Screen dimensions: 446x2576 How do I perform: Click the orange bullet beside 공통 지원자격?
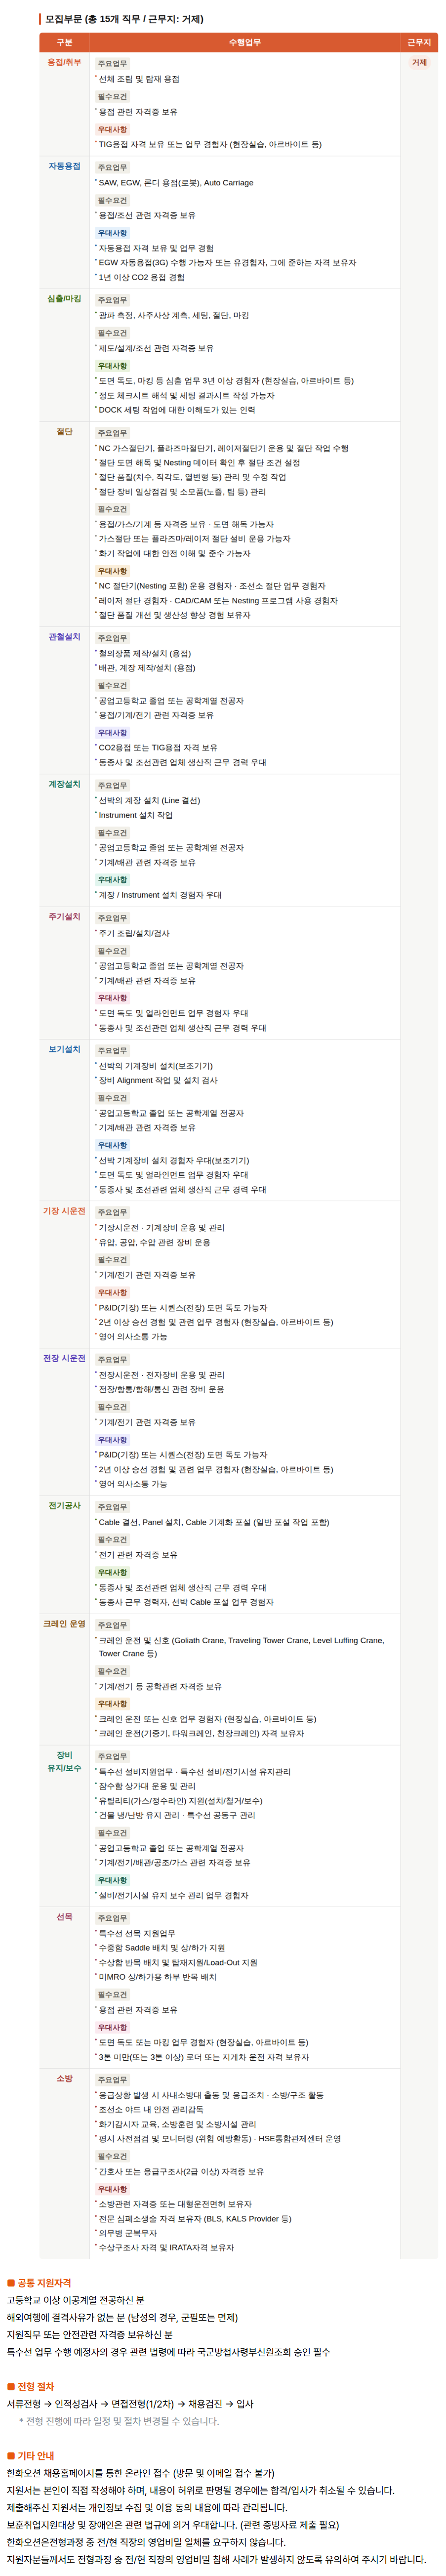(11, 2283)
